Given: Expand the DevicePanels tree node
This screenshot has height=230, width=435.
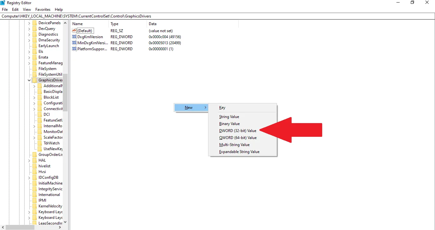Looking at the screenshot, I should (29, 23).
